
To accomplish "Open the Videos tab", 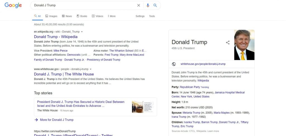I will [97, 16].
